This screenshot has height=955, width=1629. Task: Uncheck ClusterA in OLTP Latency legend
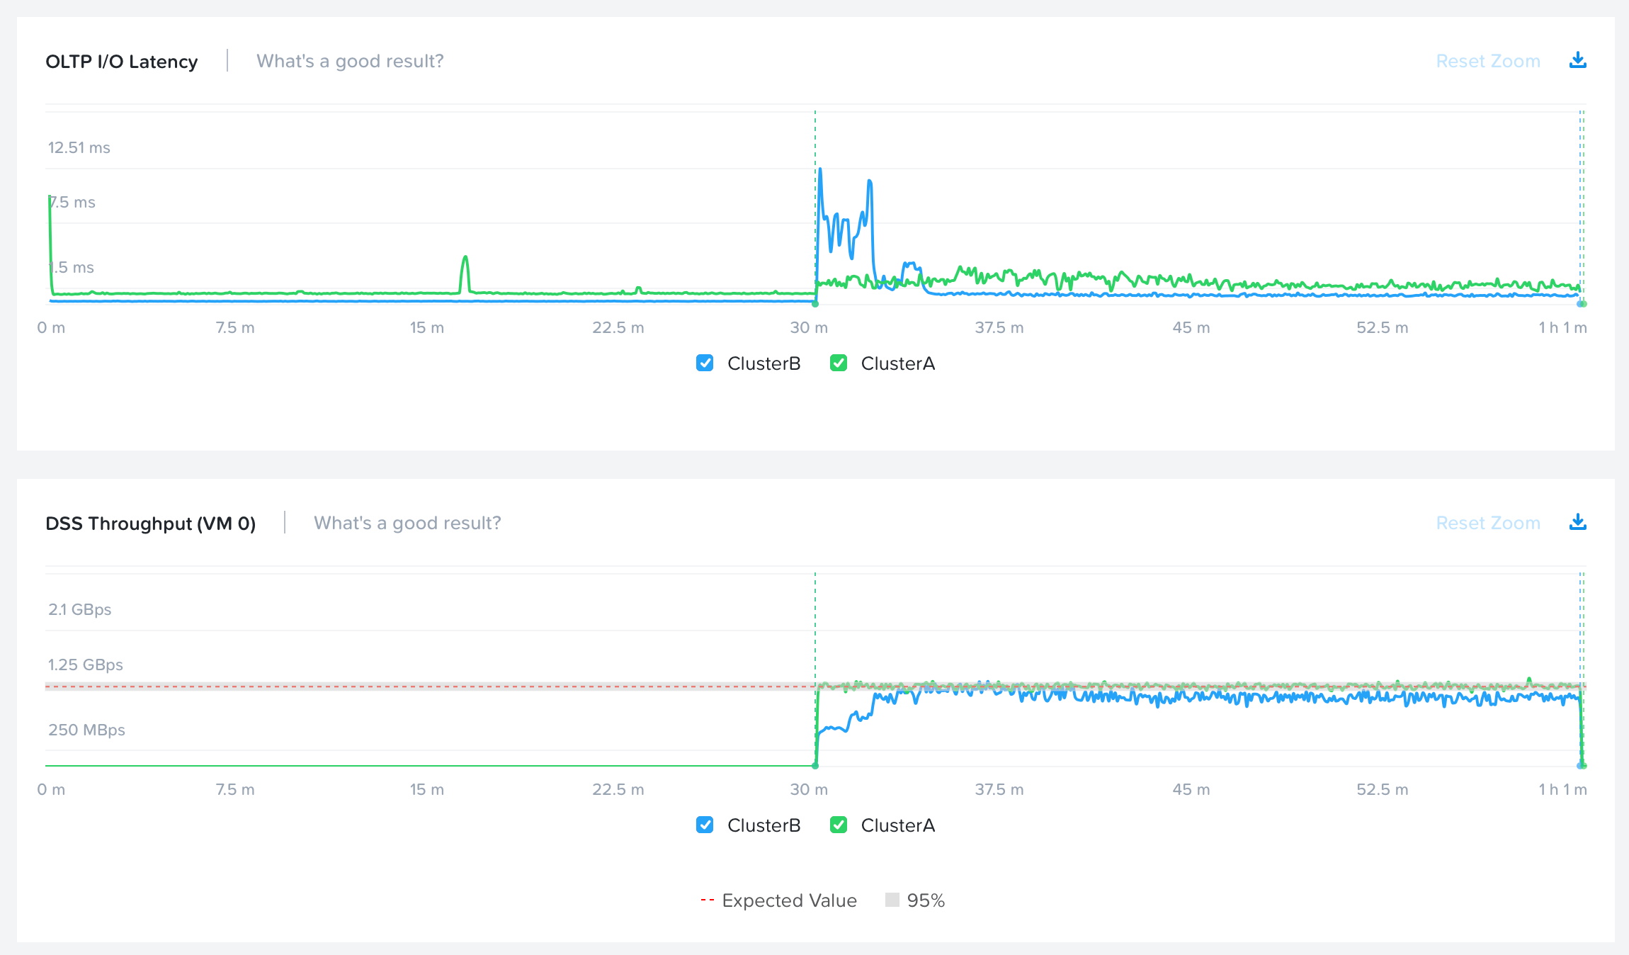tap(839, 363)
